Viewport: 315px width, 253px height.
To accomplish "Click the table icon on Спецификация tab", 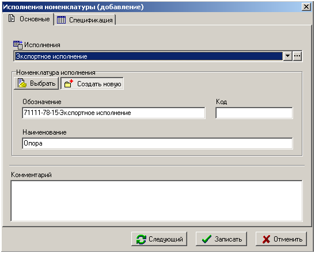I will [x=61, y=20].
